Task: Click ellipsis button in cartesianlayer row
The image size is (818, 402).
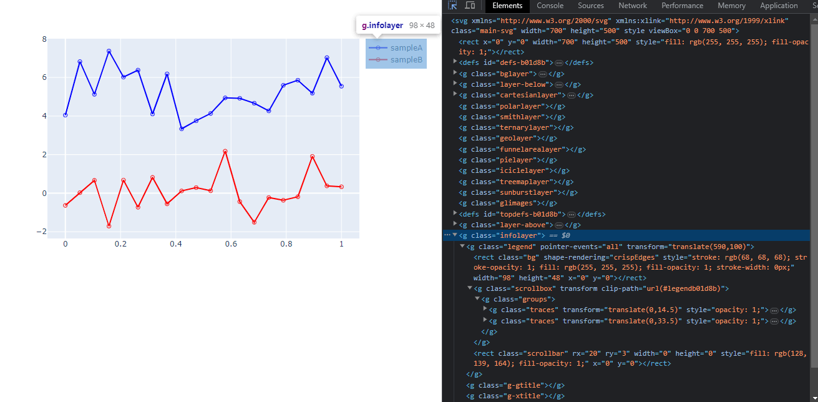Action: pos(571,96)
